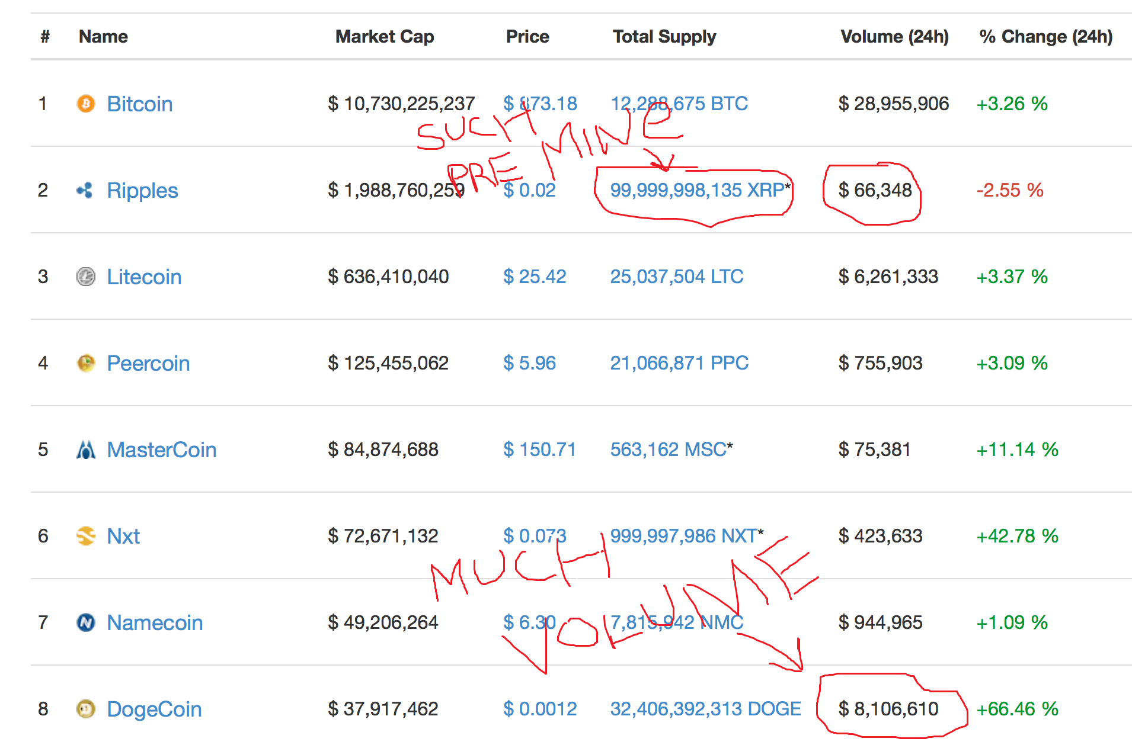Click Ripples price $ 0.02
1132x745 pixels.
coord(529,190)
